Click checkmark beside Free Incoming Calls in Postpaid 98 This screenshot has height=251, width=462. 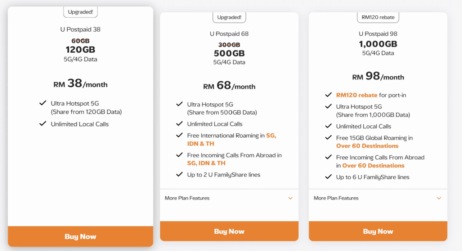click(328, 158)
